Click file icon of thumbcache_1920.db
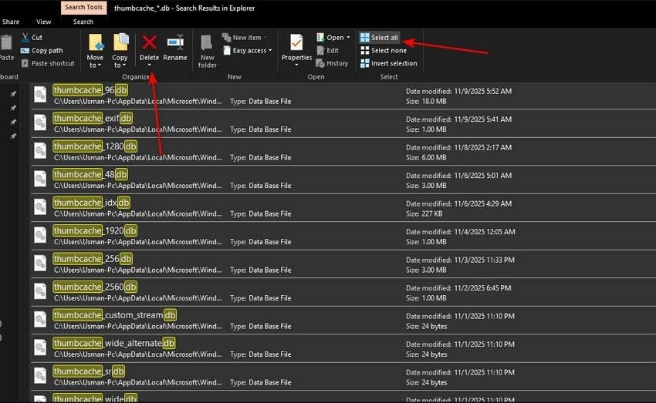Image resolution: width=656 pixels, height=403 pixels. tap(40, 235)
